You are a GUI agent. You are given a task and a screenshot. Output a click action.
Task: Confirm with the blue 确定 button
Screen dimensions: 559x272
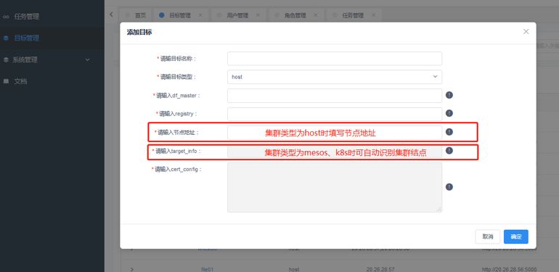pyautogui.click(x=516, y=236)
